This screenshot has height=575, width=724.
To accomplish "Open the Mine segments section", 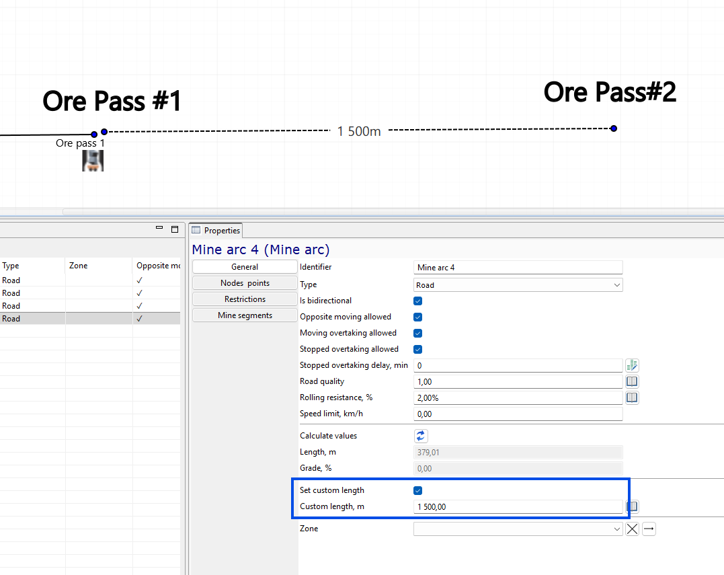I will tap(245, 315).
